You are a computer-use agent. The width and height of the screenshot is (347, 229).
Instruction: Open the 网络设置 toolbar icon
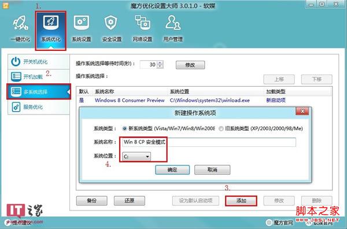click(142, 28)
